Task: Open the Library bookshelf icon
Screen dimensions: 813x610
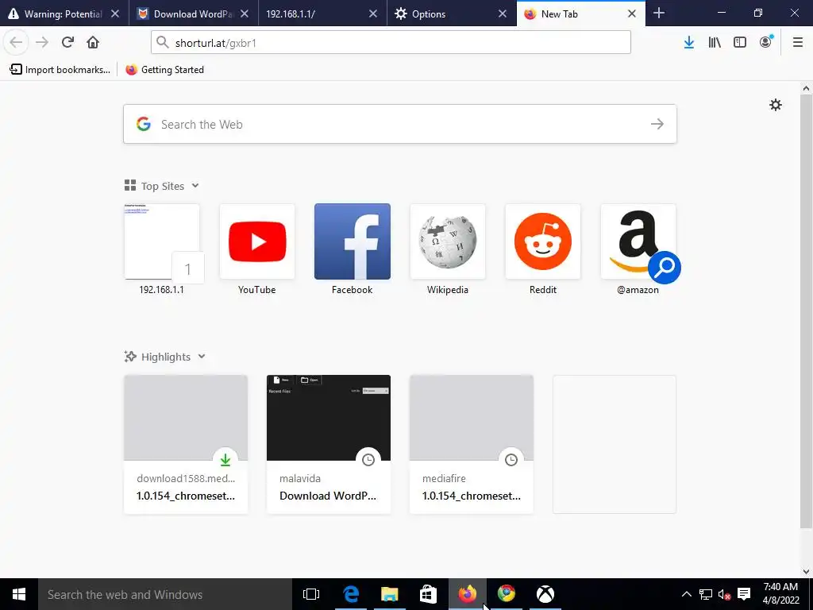Action: point(715,42)
